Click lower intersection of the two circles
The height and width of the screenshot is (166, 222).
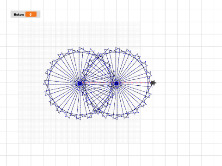(x=98, y=109)
